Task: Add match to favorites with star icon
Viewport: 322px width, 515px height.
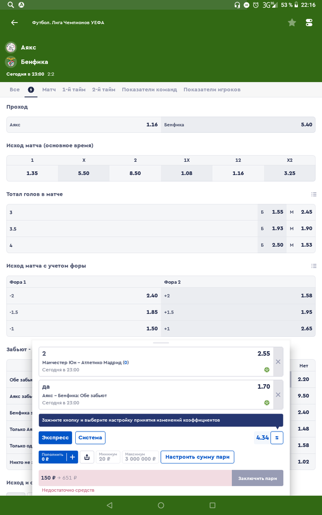Action: click(x=292, y=22)
